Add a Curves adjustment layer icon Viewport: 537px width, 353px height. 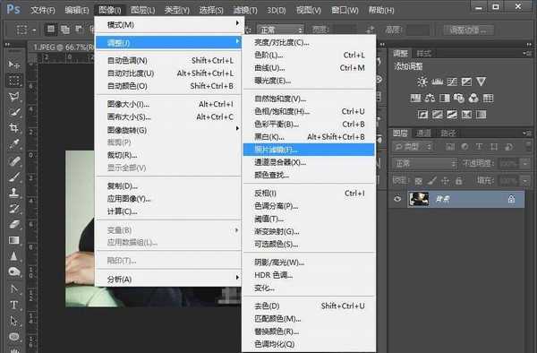(x=452, y=82)
